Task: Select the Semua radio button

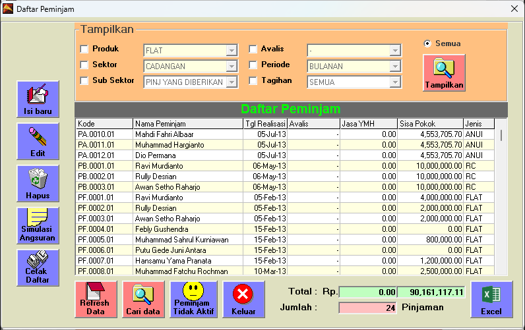Action: point(427,43)
